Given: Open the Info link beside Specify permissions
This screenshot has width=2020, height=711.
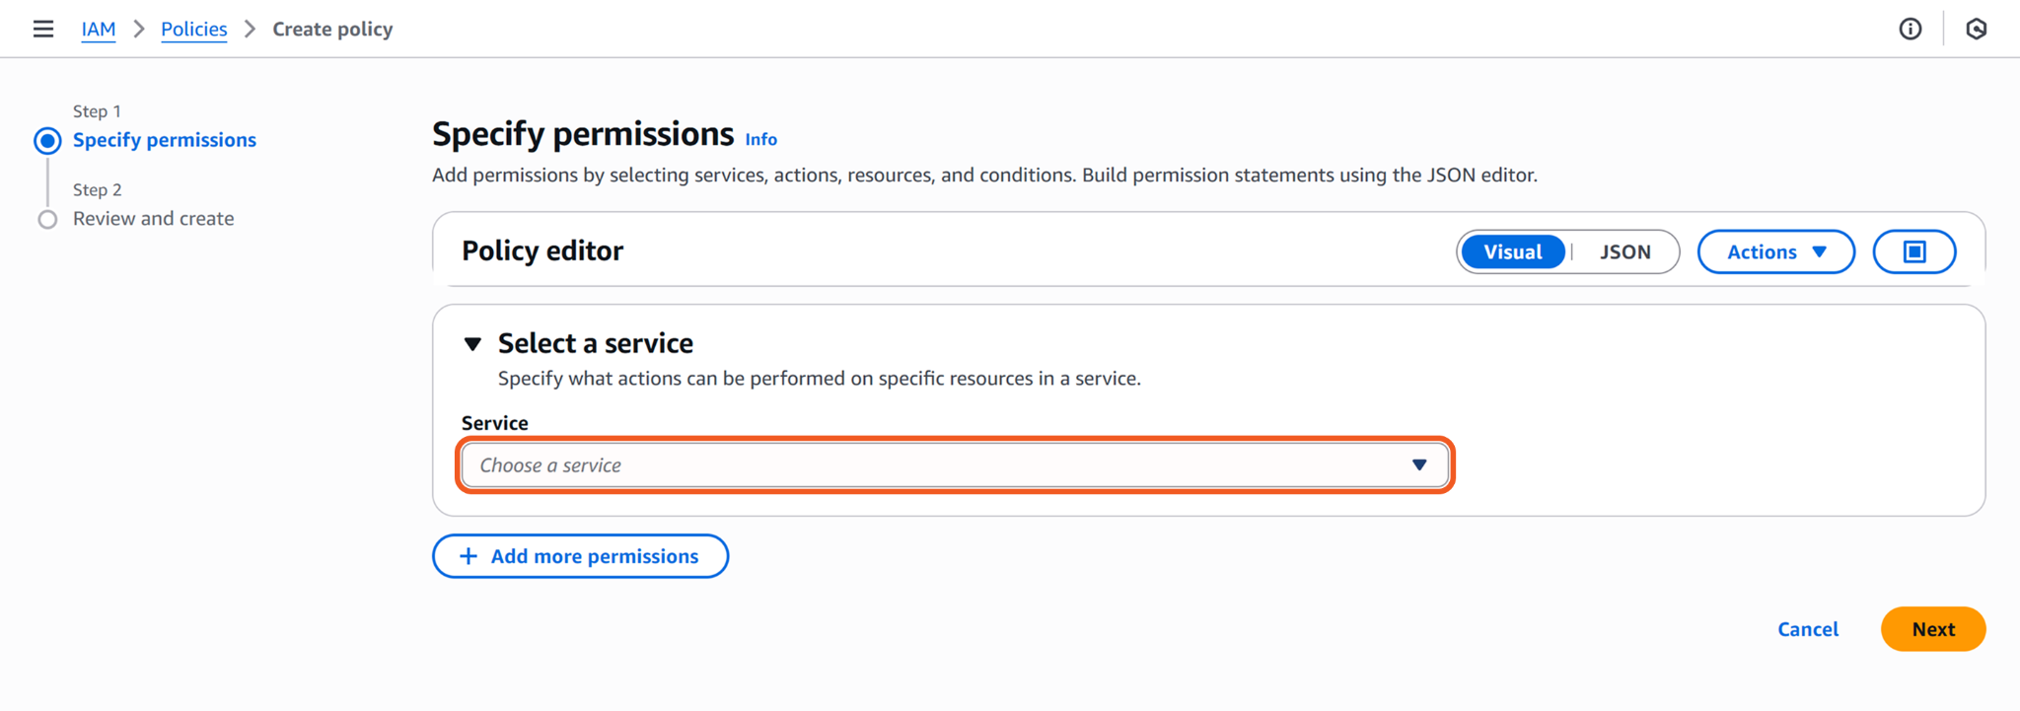Looking at the screenshot, I should click(x=760, y=140).
